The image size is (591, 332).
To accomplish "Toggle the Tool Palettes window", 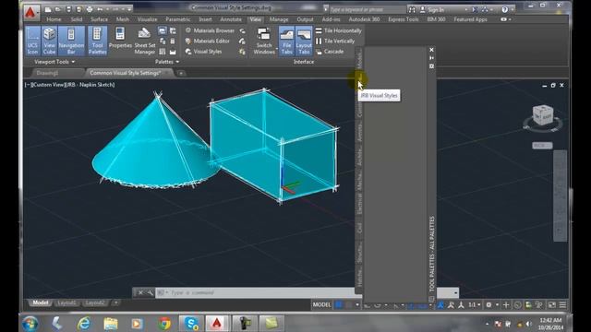I will (x=97, y=41).
